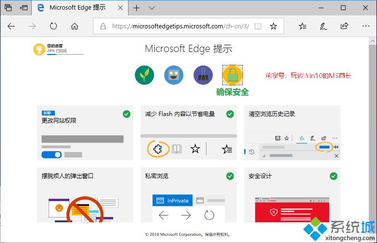The width and height of the screenshot is (377, 243).
Task: Open the 安全设计 tip card
Action: [x=292, y=195]
